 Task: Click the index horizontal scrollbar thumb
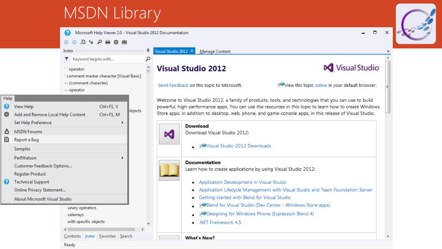tap(101, 229)
